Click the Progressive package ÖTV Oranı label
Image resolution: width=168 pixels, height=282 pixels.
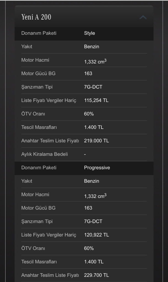(x=33, y=248)
